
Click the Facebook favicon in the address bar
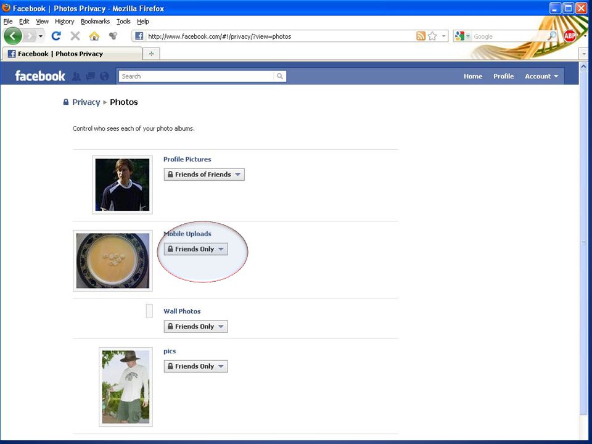tap(139, 36)
